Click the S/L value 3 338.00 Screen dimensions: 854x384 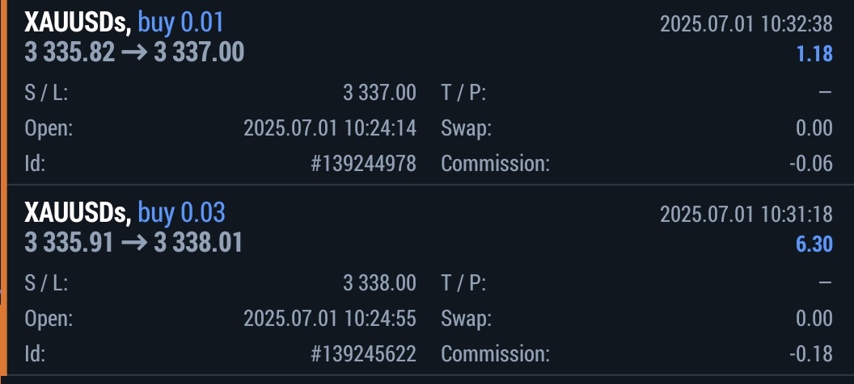pyautogui.click(x=379, y=283)
